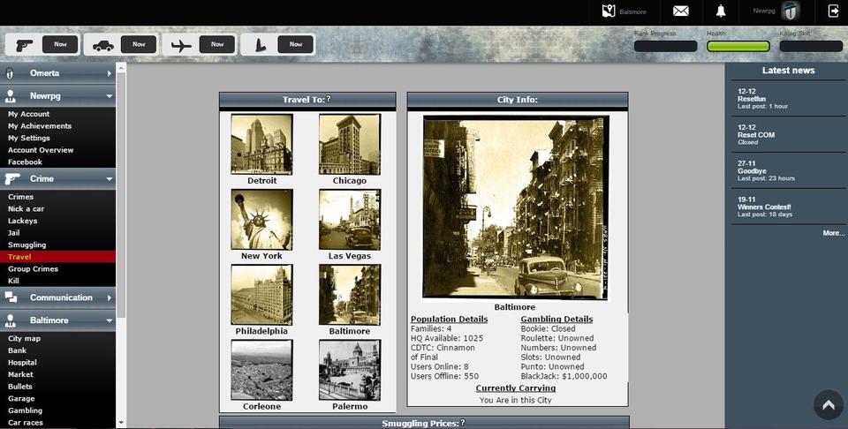Select the New York Statue of Liberty thumbnail
848x429 pixels.
point(261,219)
